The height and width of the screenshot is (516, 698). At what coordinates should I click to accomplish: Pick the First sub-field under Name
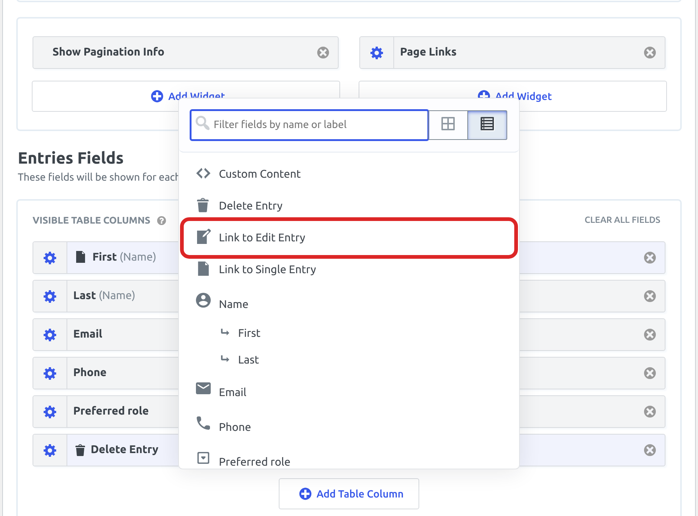tap(349, 333)
